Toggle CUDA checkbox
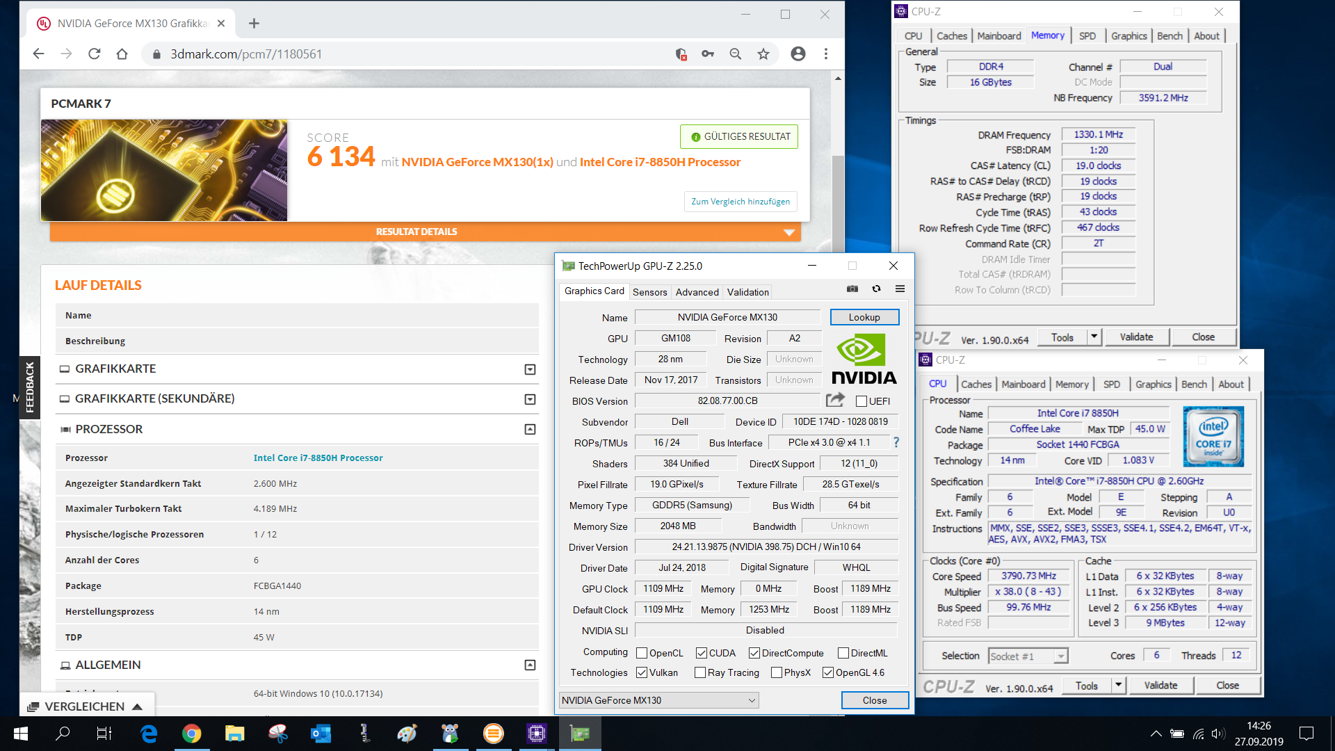Viewport: 1335px width, 751px height. 702,653
